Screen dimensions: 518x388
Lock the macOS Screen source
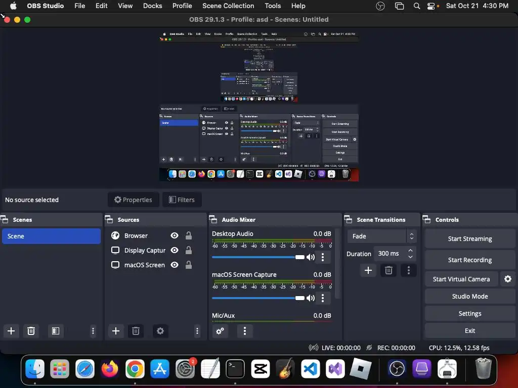tap(189, 265)
